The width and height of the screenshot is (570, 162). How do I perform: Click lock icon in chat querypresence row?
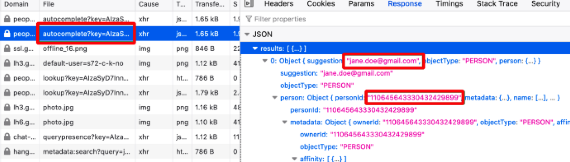click(x=7, y=137)
